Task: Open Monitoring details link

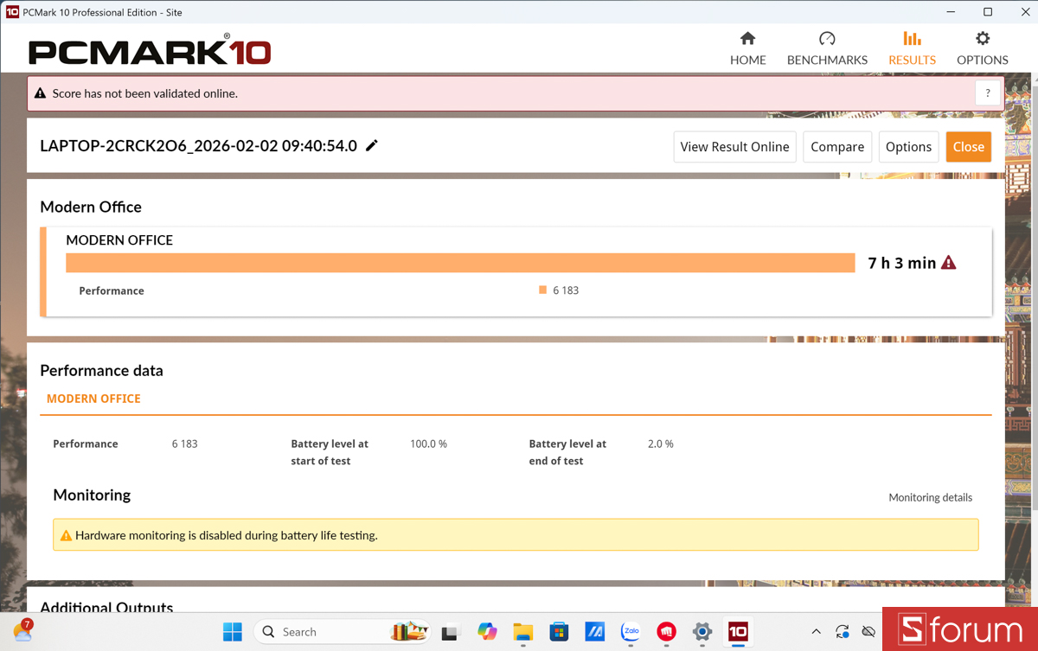Action: coord(930,497)
